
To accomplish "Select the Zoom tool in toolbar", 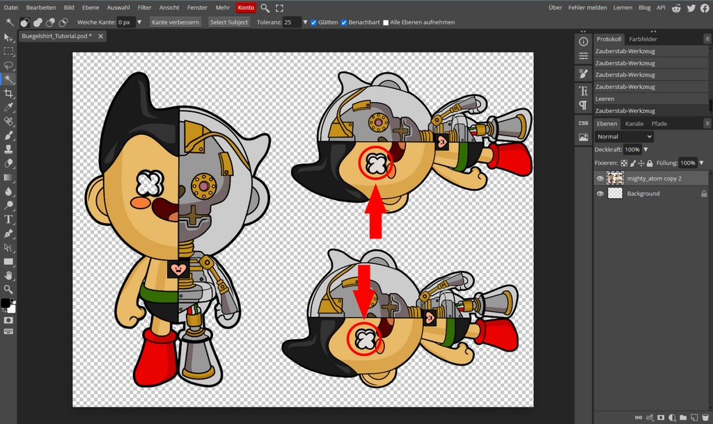I will (x=8, y=289).
